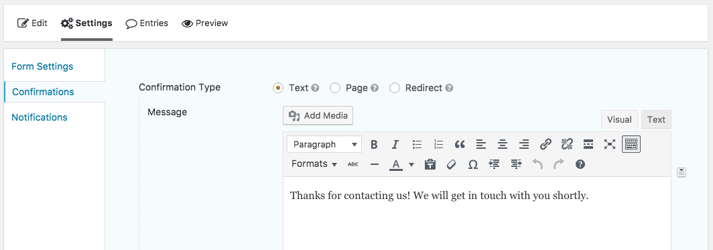This screenshot has width=713, height=250.
Task: Open the help tooltip next to Text
Action: coord(315,88)
